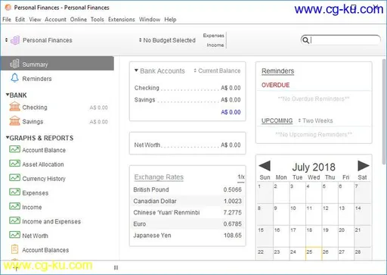Click the Exchange Rates heading link
Screen dimensions: 387x275
159,177
